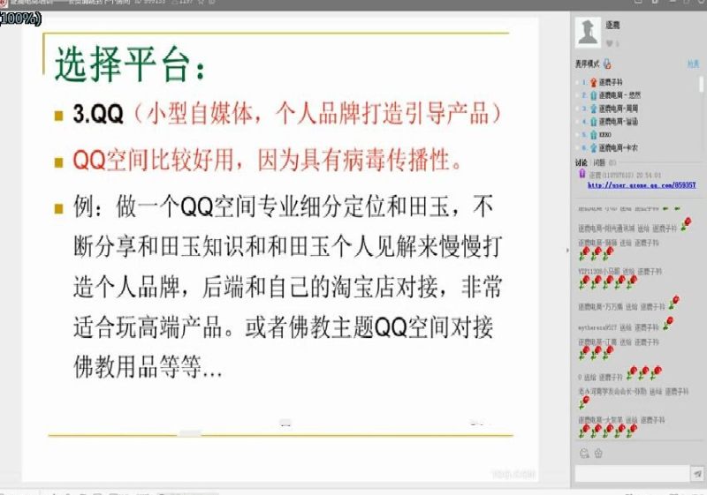Image resolution: width=707 pixels, height=495 pixels.
Task: Select the user icon in queue row 5
Action: tap(593, 134)
